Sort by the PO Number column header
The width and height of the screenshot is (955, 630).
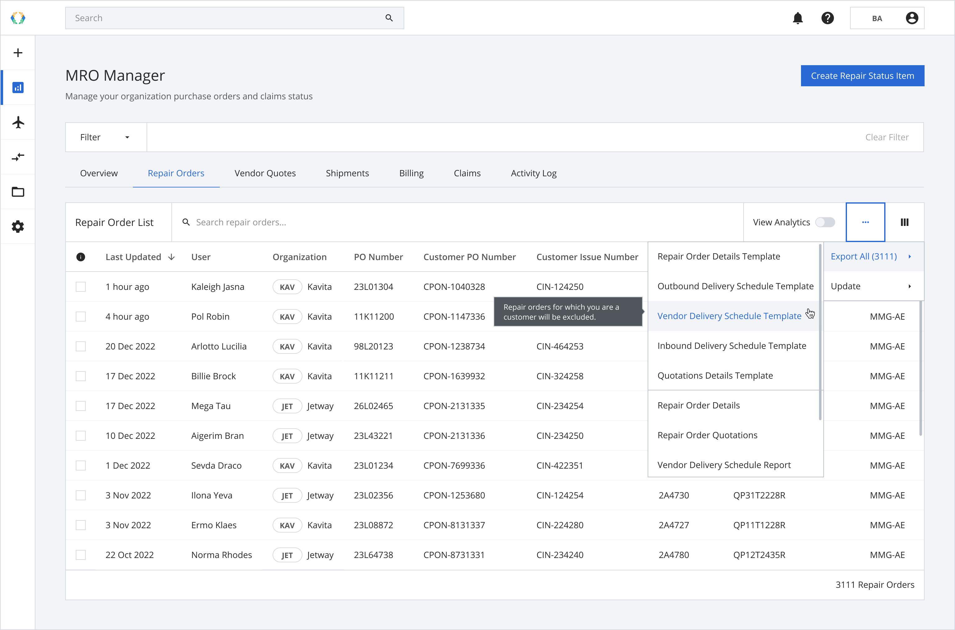(378, 257)
